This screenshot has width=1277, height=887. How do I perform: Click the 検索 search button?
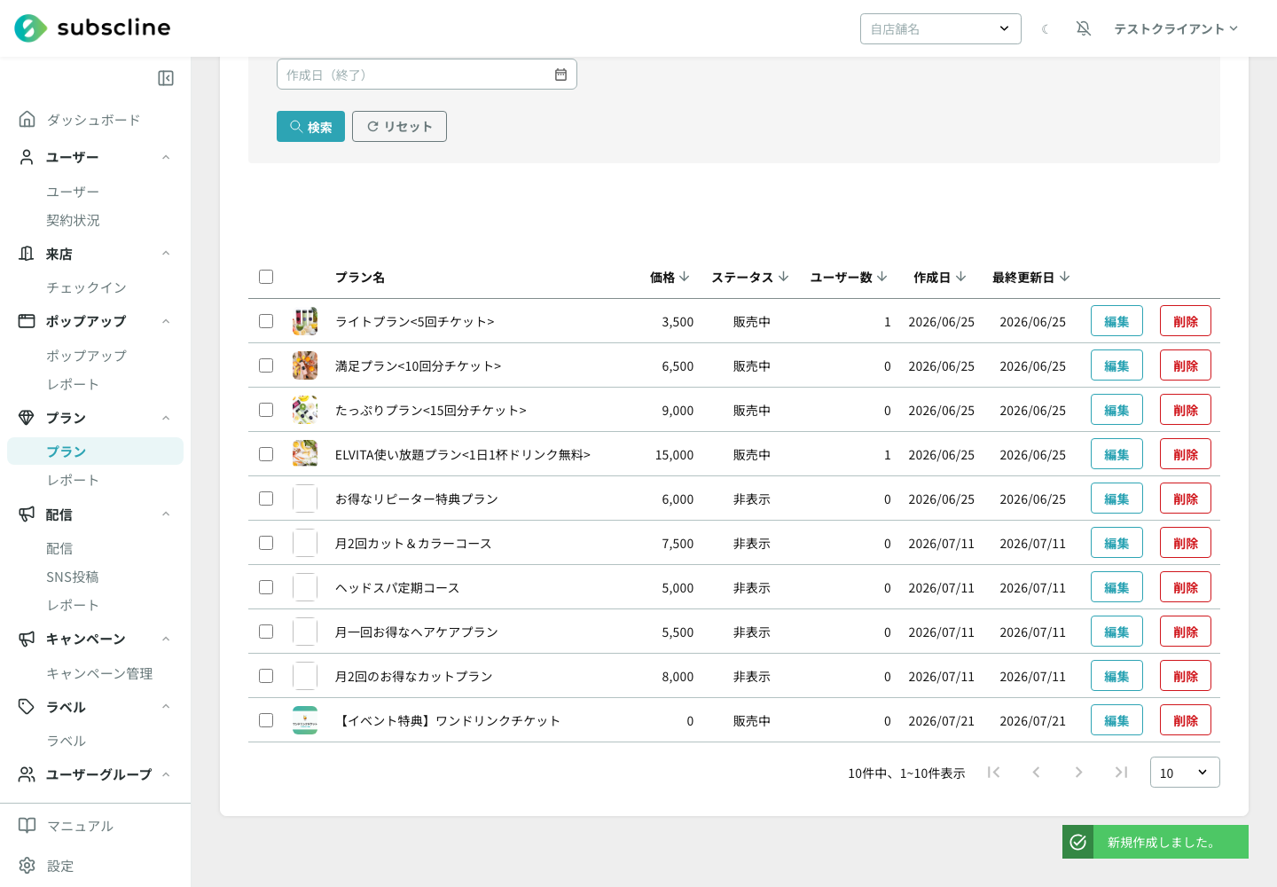click(310, 127)
